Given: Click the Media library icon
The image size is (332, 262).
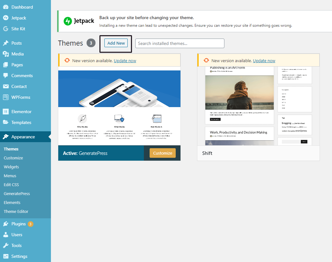Looking at the screenshot, I should (x=6, y=54).
